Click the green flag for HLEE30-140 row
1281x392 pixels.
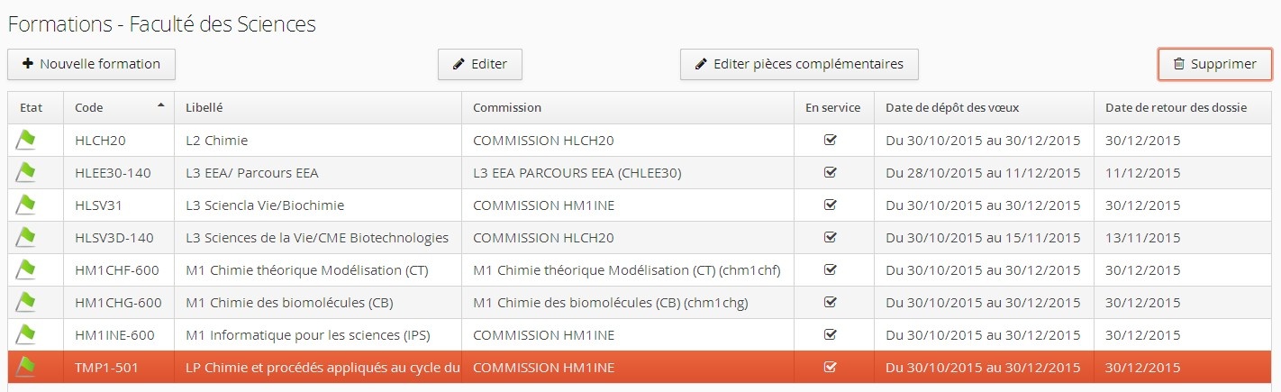[25, 172]
